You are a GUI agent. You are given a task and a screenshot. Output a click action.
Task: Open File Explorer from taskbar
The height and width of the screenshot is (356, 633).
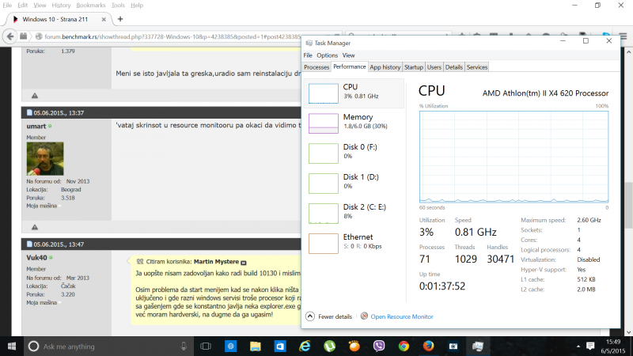255,347
